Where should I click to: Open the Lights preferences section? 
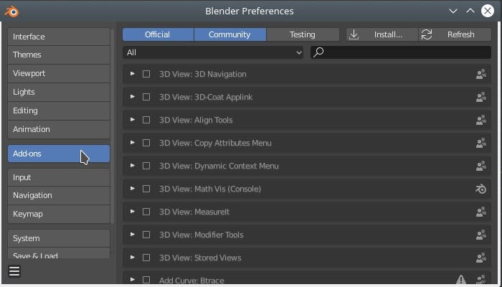click(x=59, y=92)
